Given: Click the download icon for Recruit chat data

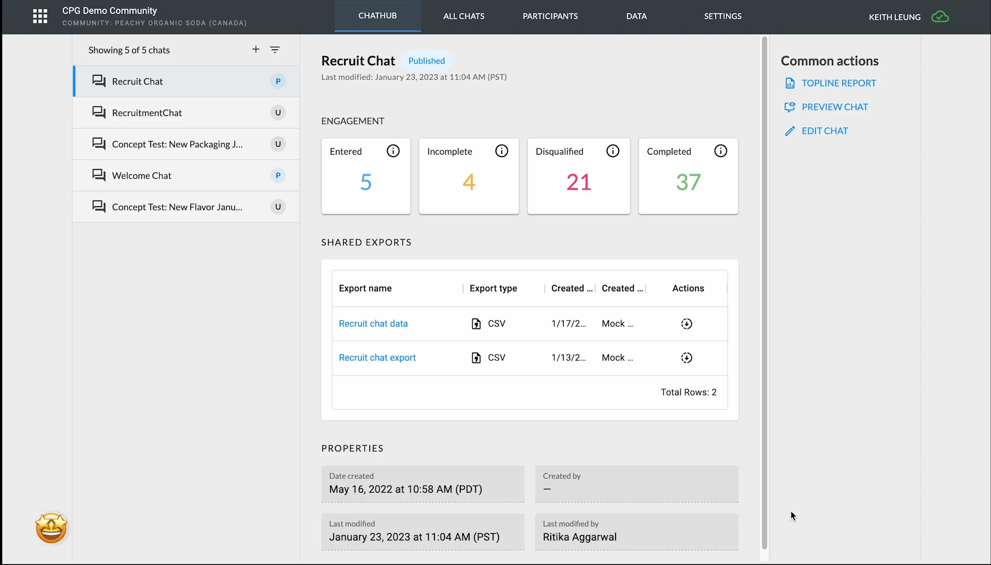Looking at the screenshot, I should point(687,323).
